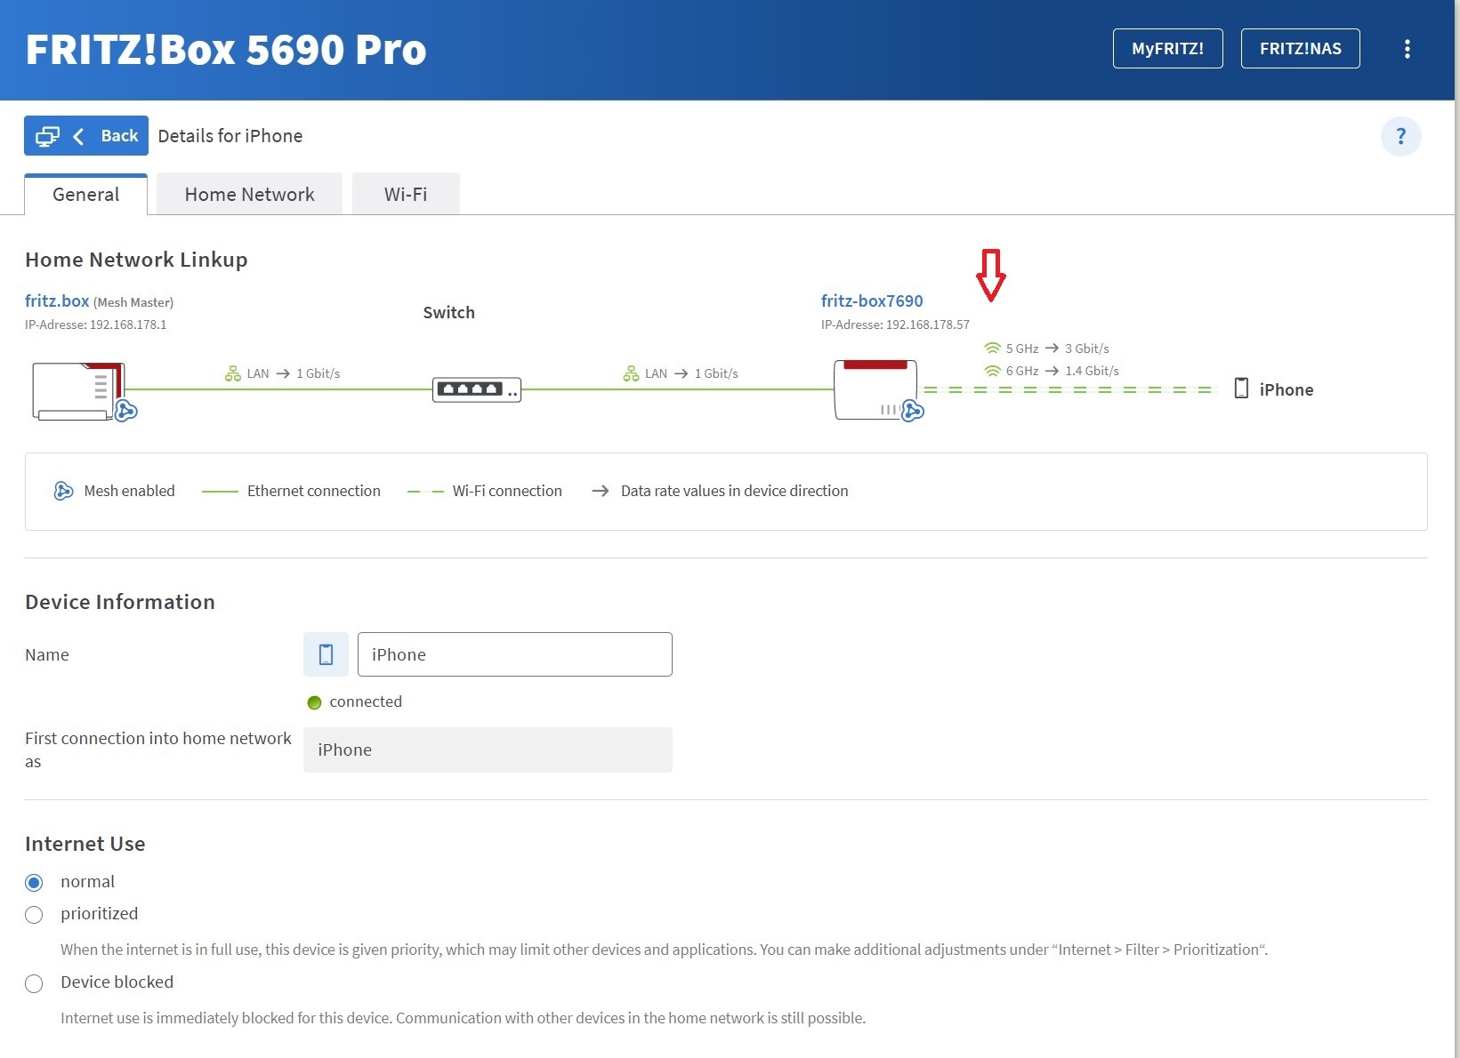Switch to the General tab
This screenshot has width=1460, height=1058.
click(x=85, y=194)
